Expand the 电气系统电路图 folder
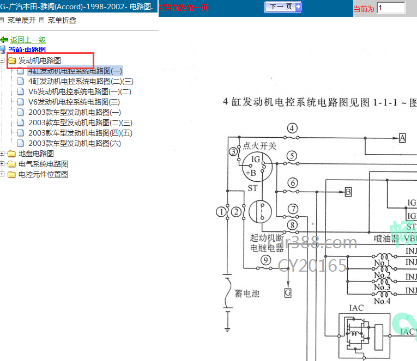The height and width of the screenshot is (361, 417). click(x=2, y=164)
